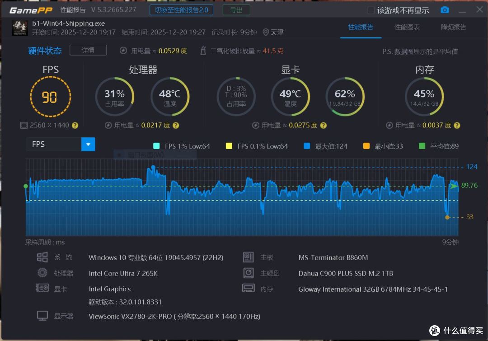The width and height of the screenshot is (488, 341).
Task: Open the 降频报告 tab
Action: tap(454, 28)
